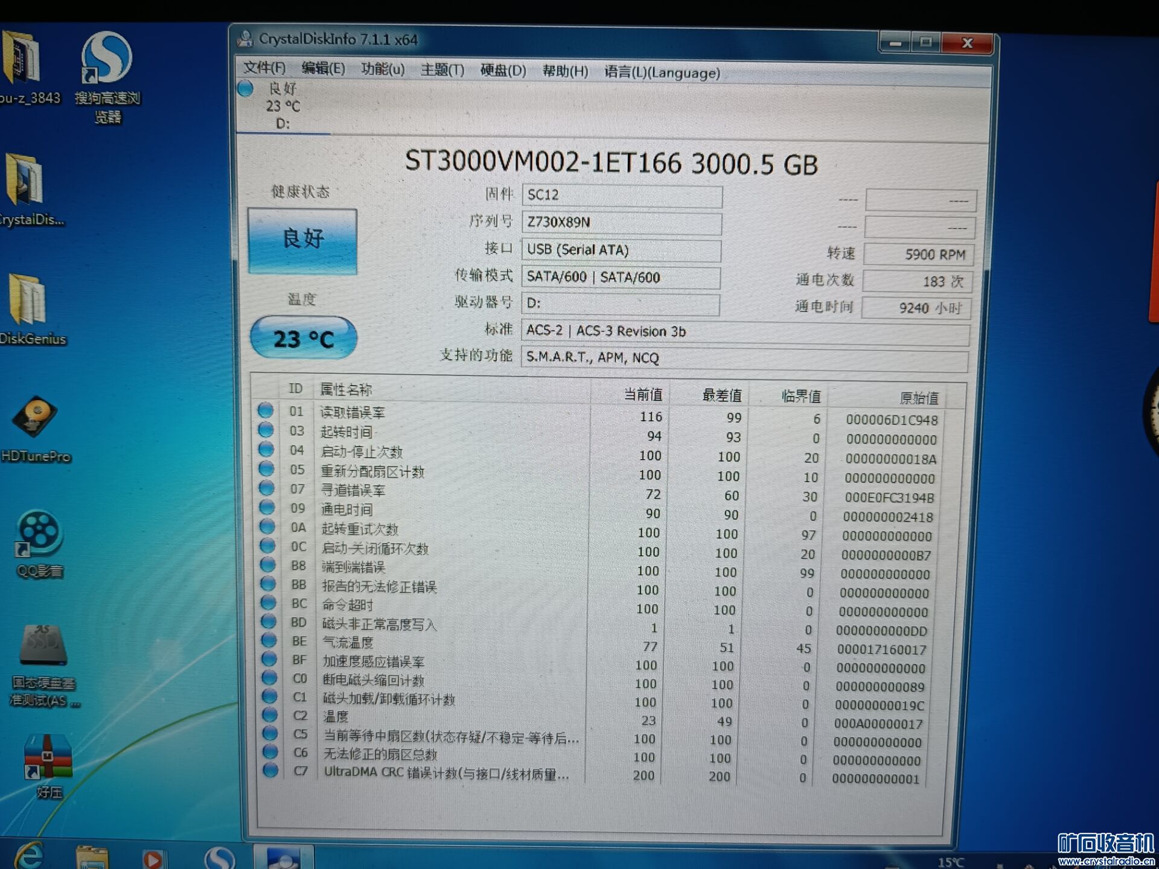The height and width of the screenshot is (869, 1159).
Task: Open the 搜狗高速浏览器 desktop shortcut
Action: click(107, 77)
